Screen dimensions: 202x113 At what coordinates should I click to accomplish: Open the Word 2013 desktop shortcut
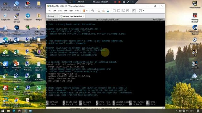click(16, 41)
